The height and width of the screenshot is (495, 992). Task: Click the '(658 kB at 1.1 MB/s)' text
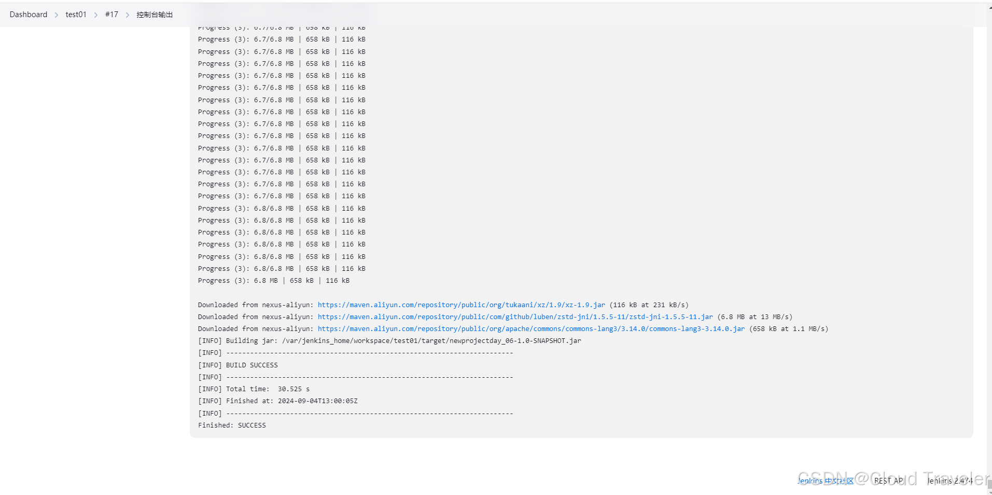coord(789,328)
